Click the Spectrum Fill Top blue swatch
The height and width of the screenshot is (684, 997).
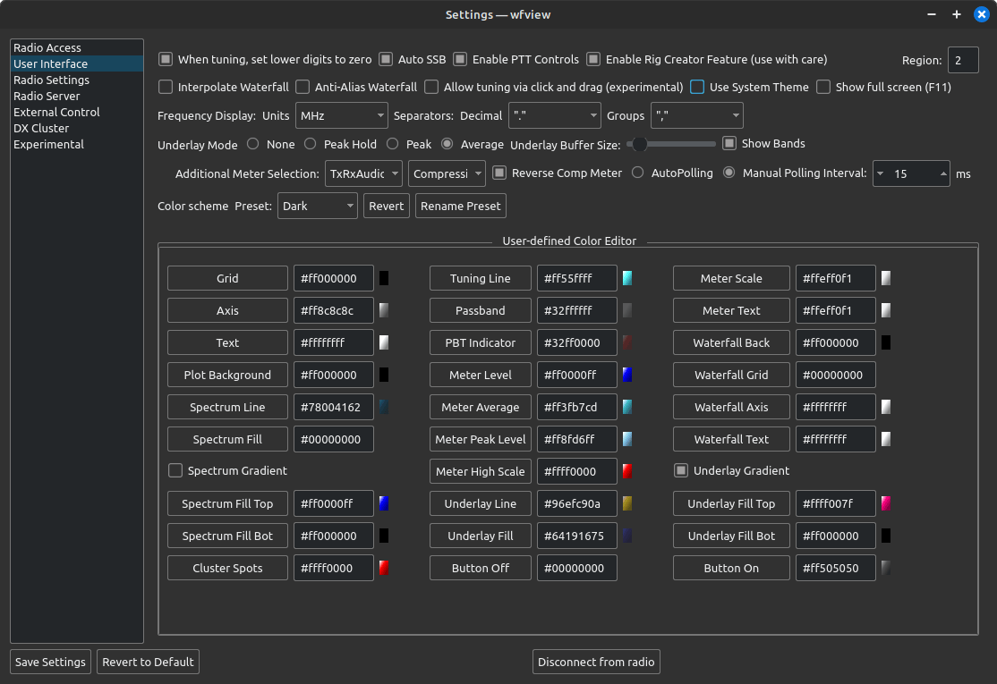383,503
